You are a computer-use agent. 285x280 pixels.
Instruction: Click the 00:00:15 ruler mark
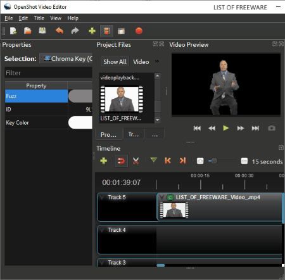click(200, 175)
